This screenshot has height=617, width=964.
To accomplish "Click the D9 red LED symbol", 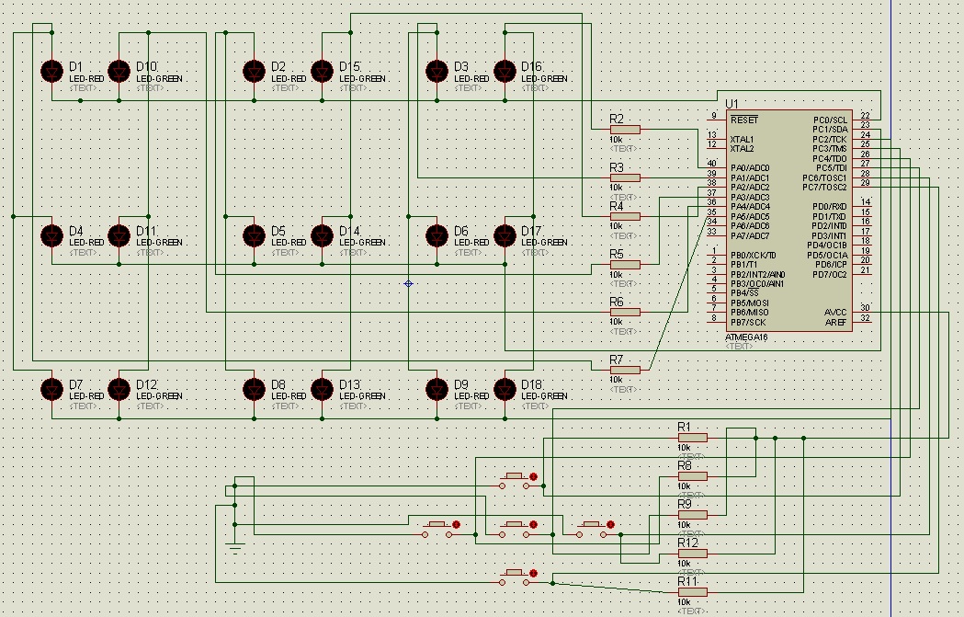I will [x=437, y=389].
